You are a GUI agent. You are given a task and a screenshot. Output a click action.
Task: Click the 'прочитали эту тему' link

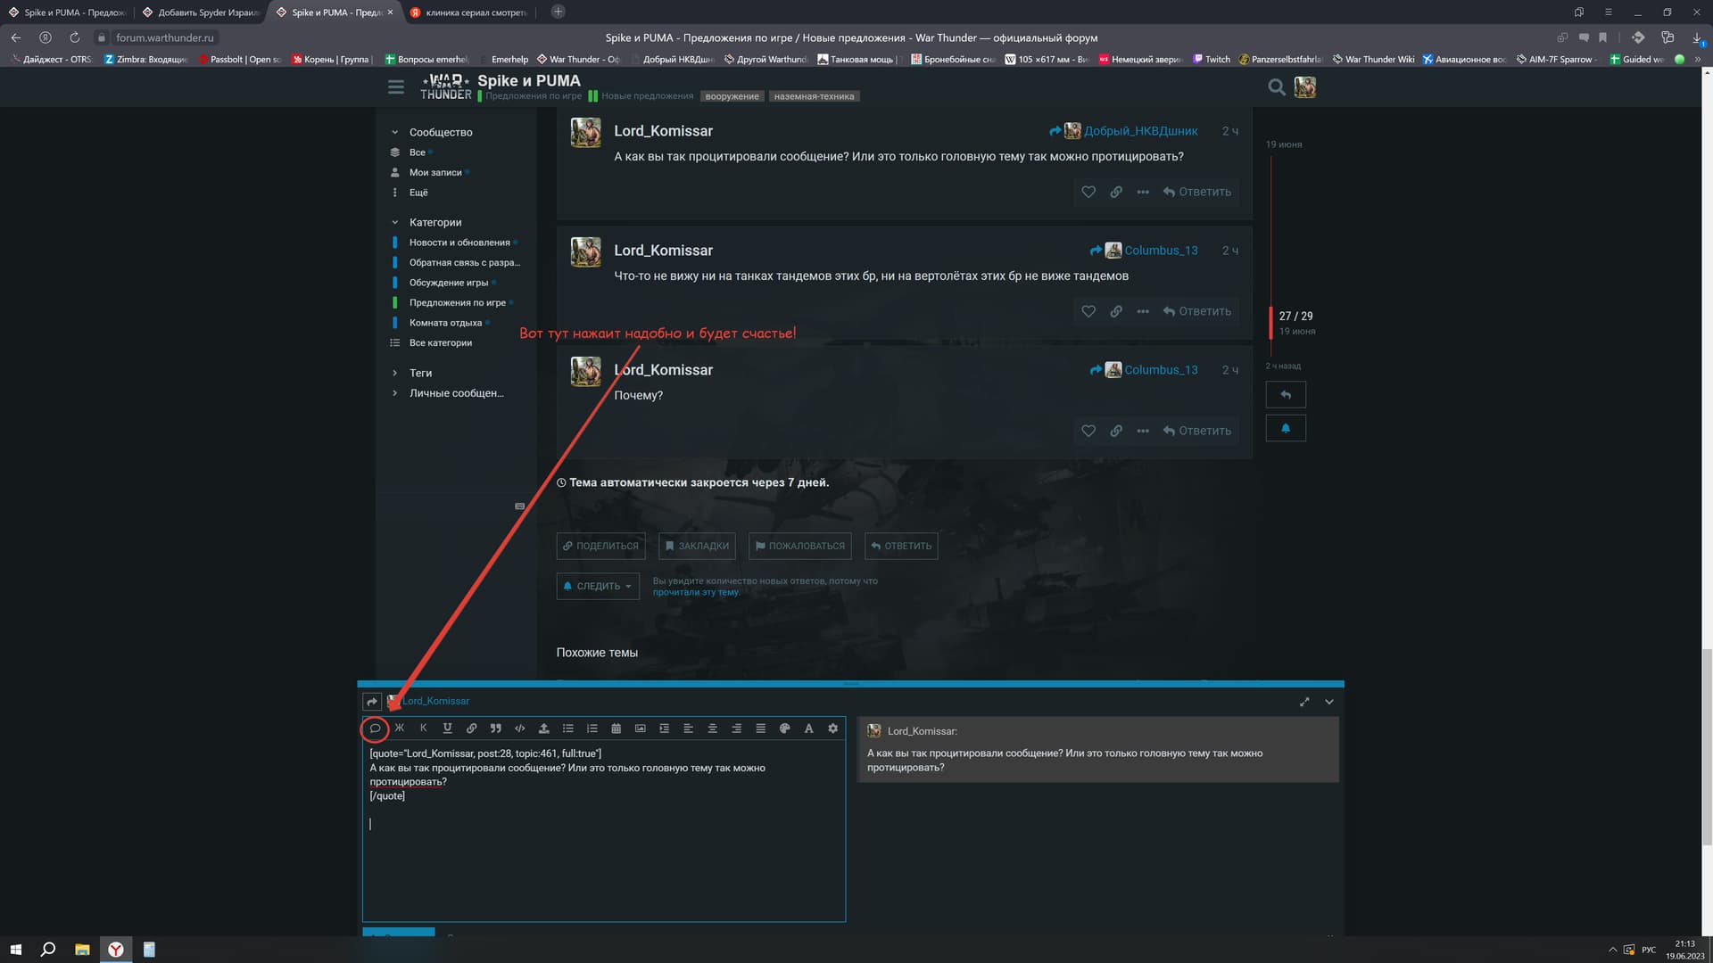pos(695,592)
